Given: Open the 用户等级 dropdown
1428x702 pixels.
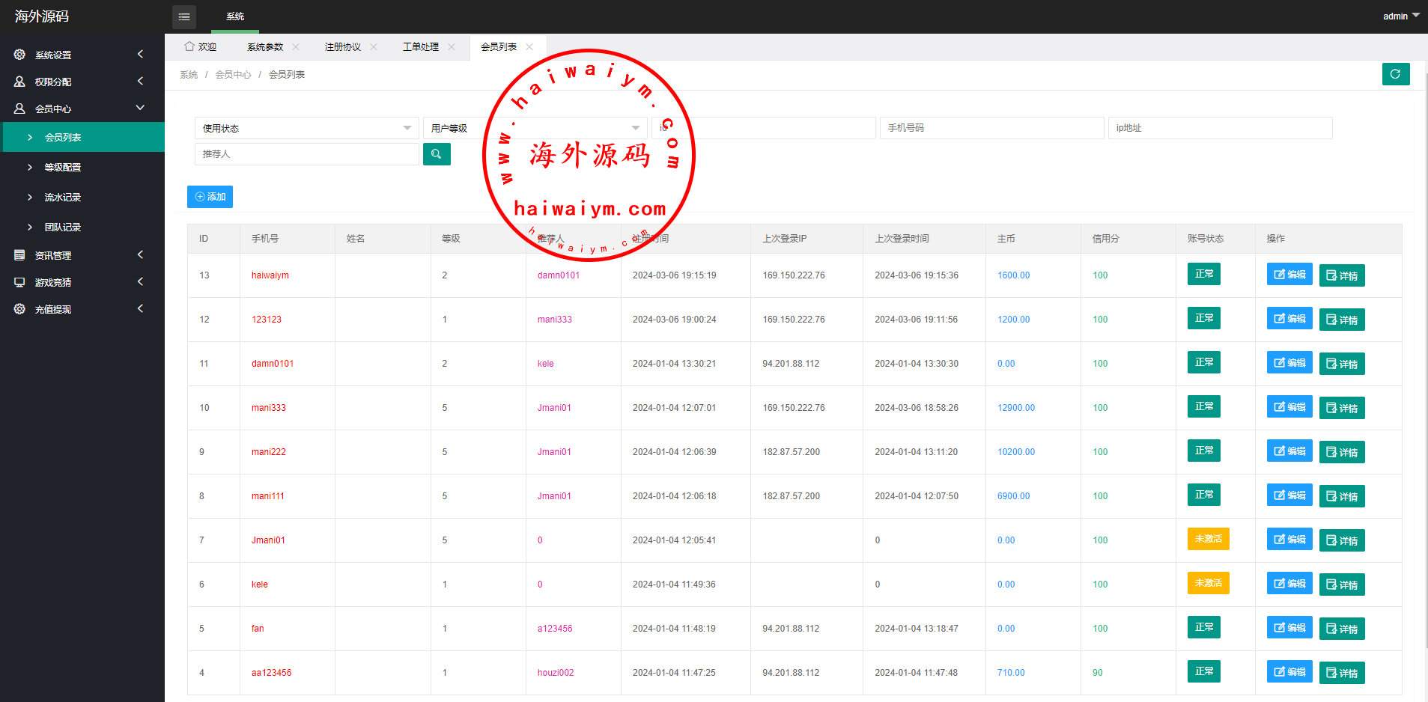Looking at the screenshot, I should pos(535,128).
